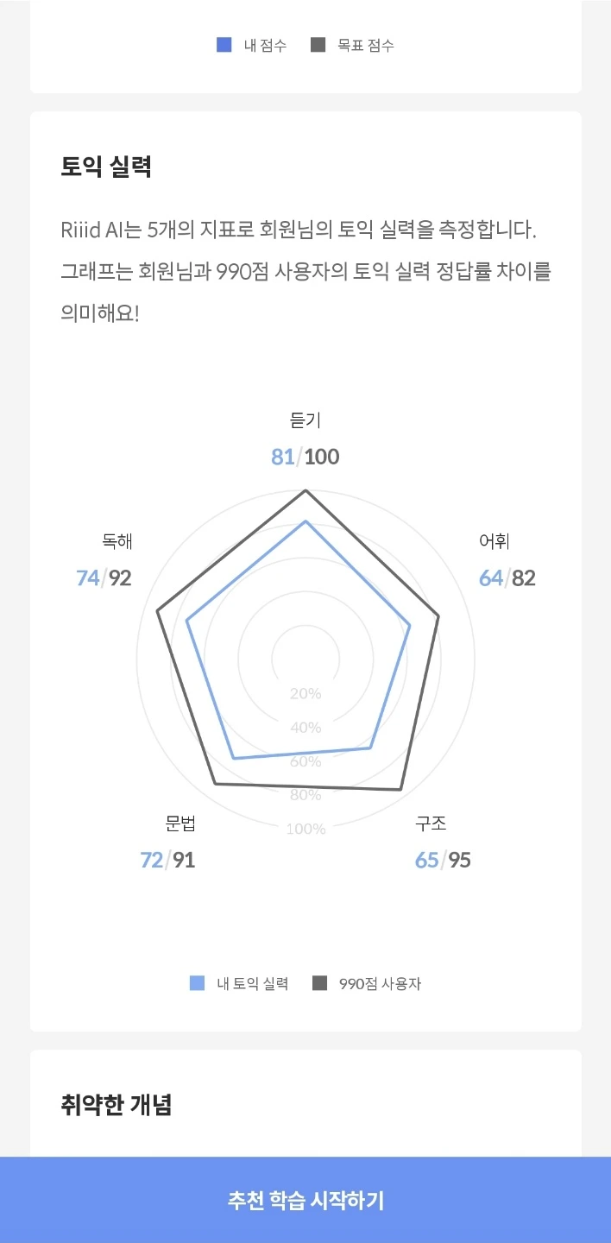
Task: Click the 64/82 vocabulary score
Action: click(x=507, y=577)
